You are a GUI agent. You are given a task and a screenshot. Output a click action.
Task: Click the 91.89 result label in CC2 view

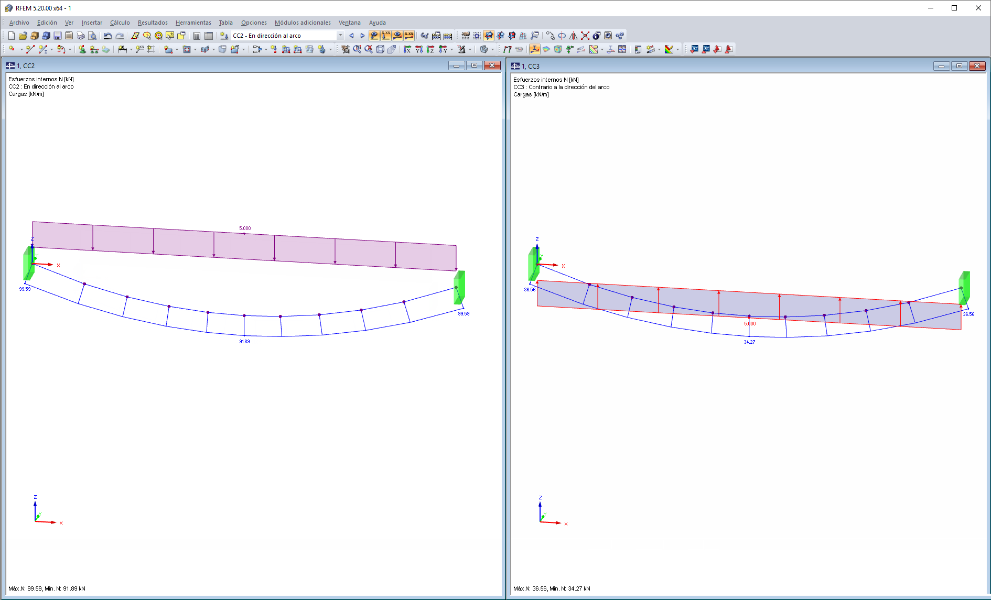pyautogui.click(x=245, y=342)
